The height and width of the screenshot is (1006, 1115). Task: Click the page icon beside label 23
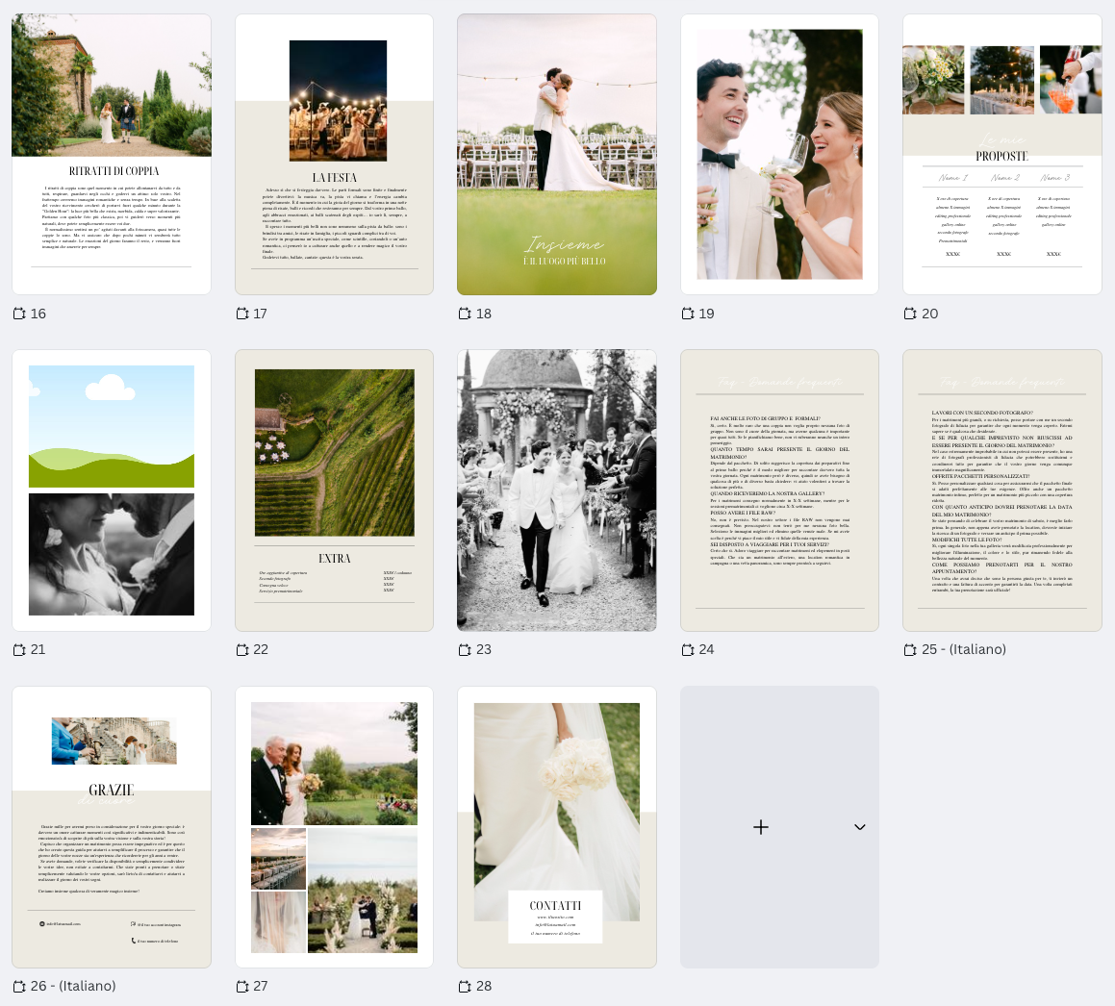465,650
